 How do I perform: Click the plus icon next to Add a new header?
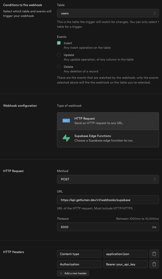point(61,273)
